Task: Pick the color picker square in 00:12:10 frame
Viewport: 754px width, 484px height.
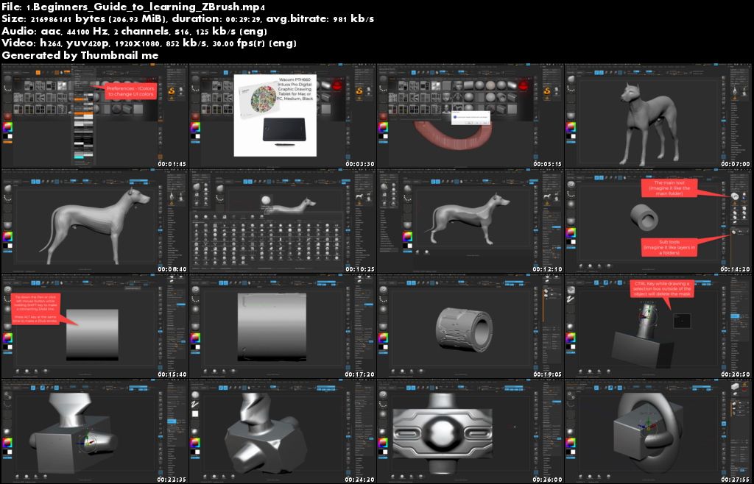Action: tap(407, 237)
